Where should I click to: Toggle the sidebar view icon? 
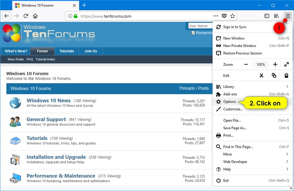click(267, 16)
